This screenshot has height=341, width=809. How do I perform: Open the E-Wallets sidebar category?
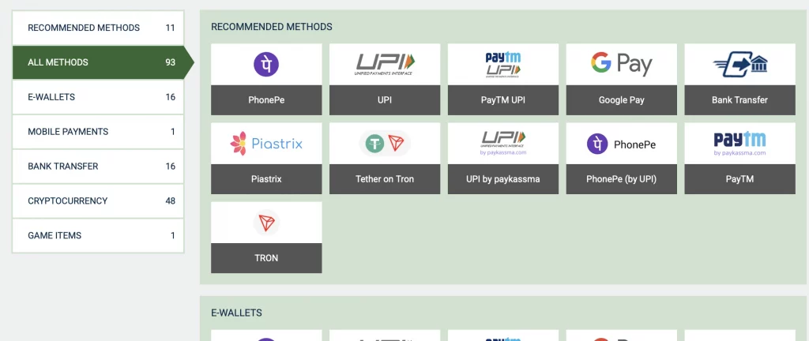(98, 97)
